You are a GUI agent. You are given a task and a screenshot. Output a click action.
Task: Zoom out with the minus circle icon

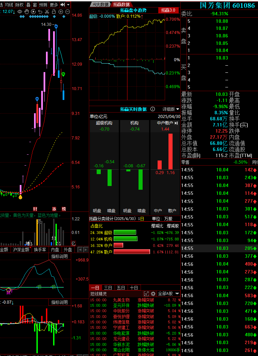click(67, 12)
